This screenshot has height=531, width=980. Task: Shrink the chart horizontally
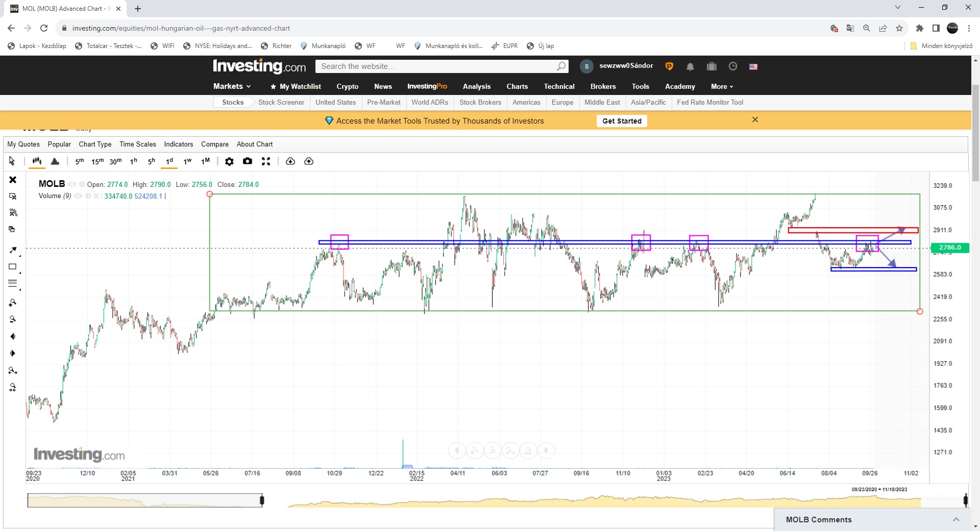click(13, 388)
